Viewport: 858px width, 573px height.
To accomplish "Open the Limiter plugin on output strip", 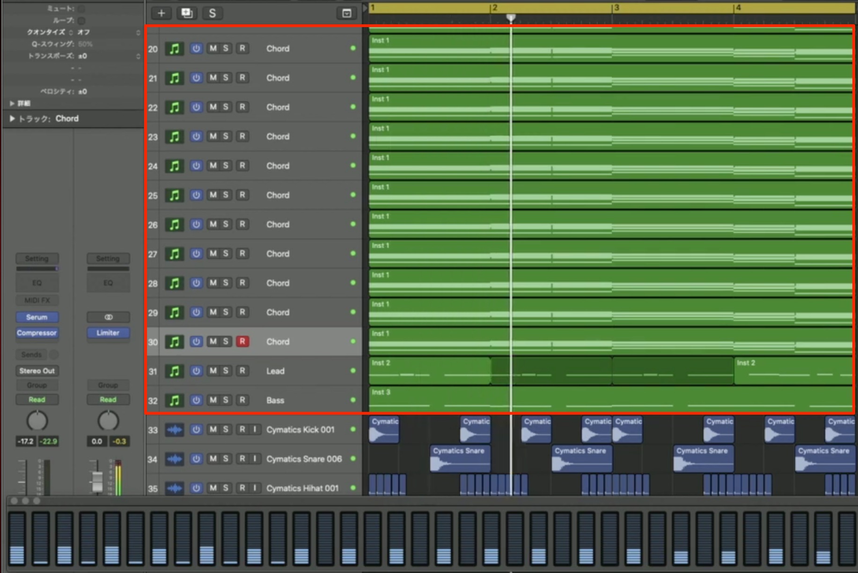I will point(108,333).
